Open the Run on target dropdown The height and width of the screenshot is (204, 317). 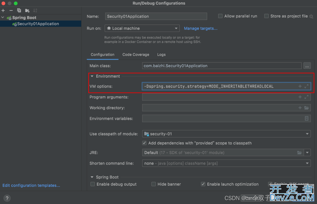[x=176, y=28]
